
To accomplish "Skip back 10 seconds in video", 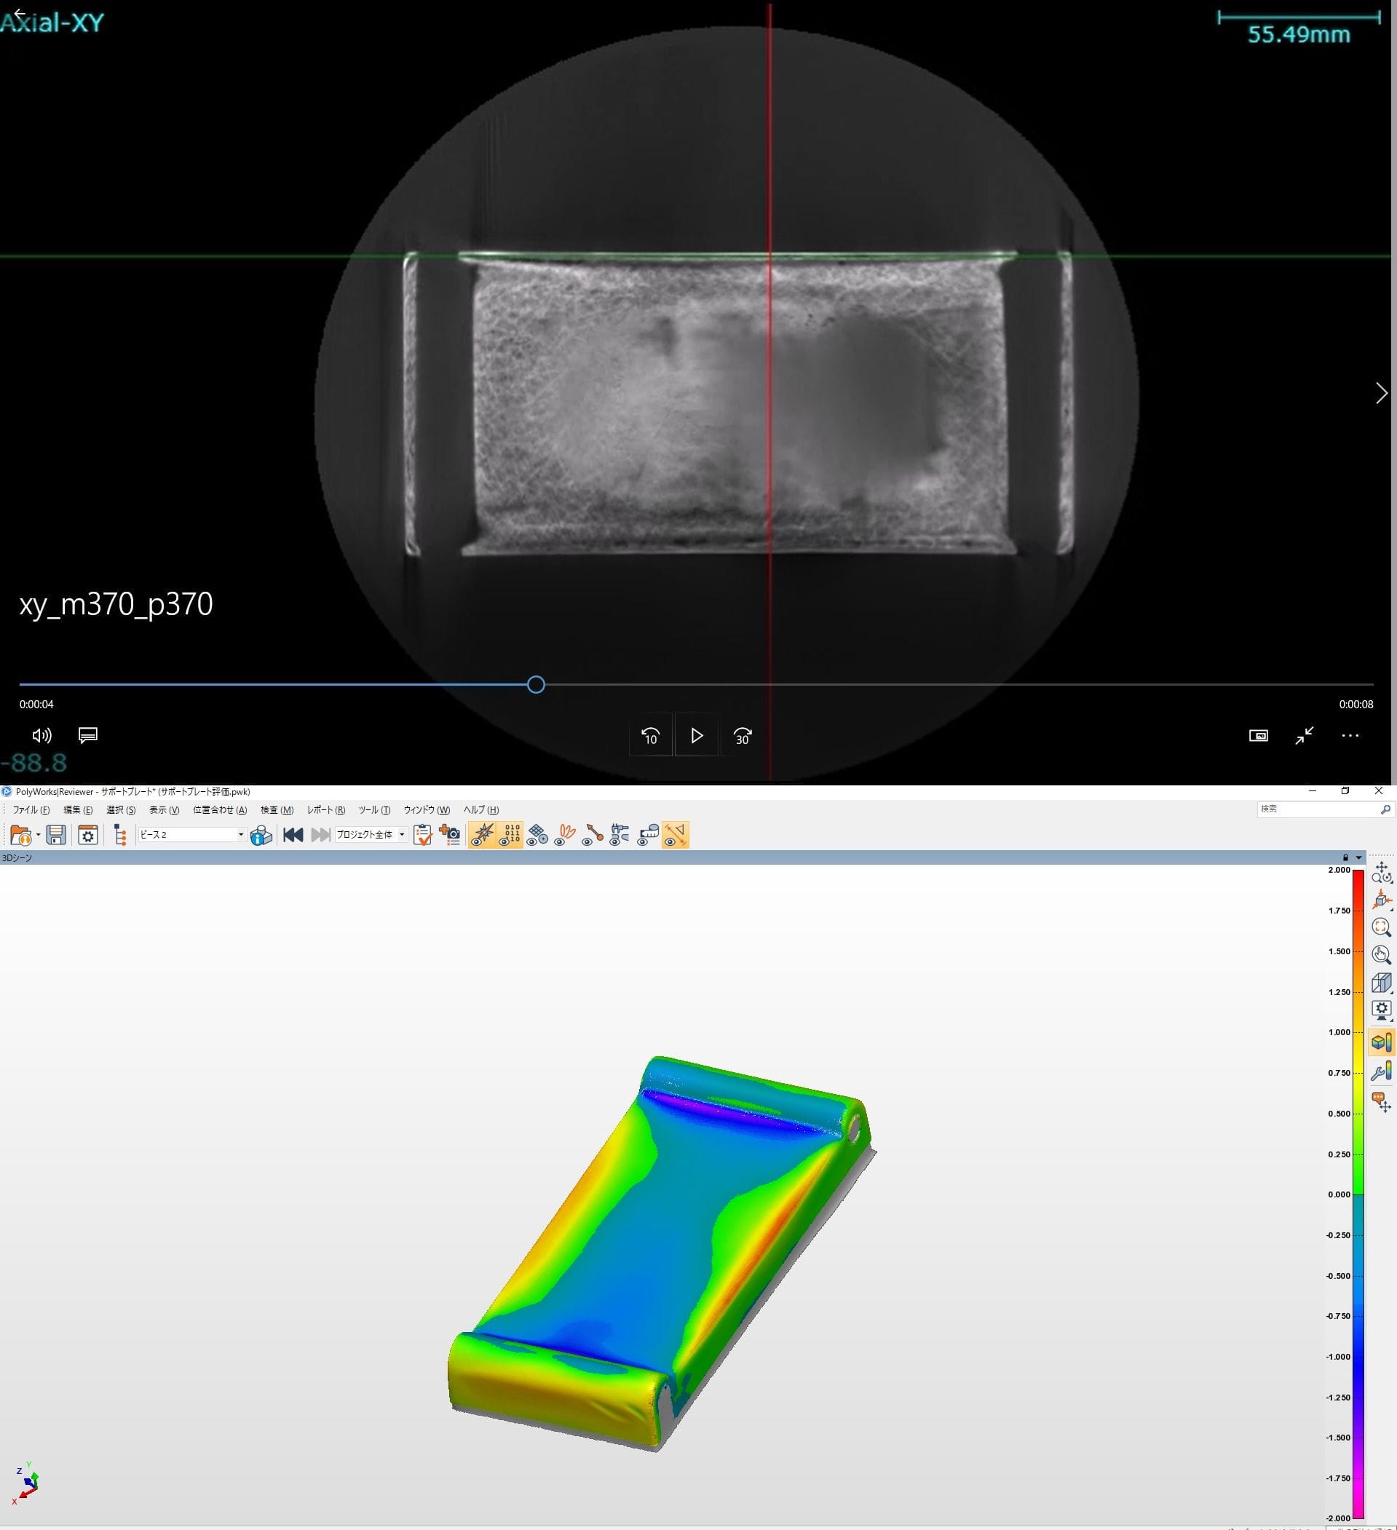I will point(651,736).
